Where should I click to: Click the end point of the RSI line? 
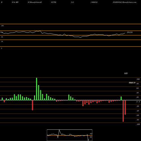click(x=125, y=33)
